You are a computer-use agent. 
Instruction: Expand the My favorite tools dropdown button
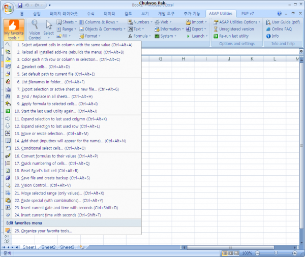pos(14,30)
